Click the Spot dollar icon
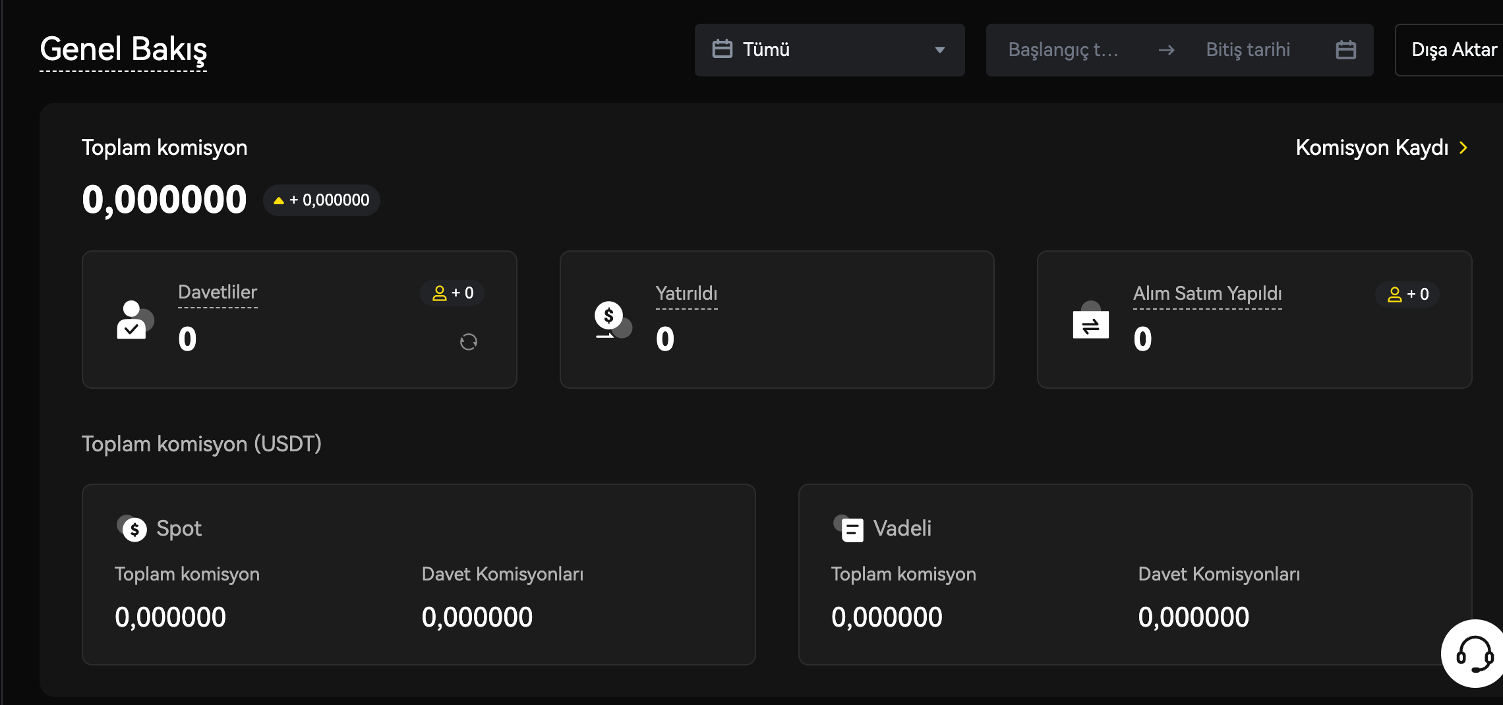This screenshot has width=1503, height=705. tap(133, 528)
